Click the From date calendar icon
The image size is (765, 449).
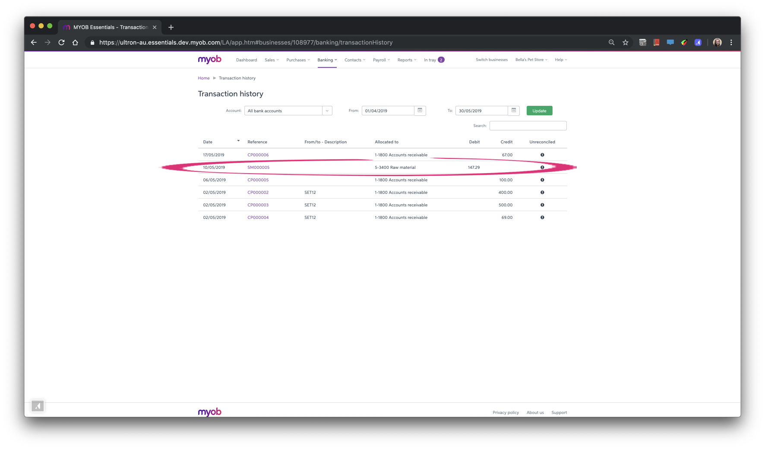[x=420, y=111]
